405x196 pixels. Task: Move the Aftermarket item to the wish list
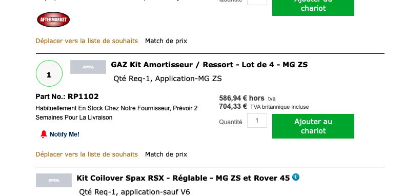pos(87,41)
